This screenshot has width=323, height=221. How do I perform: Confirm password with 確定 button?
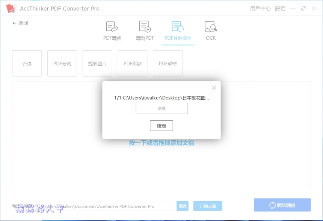tap(161, 126)
